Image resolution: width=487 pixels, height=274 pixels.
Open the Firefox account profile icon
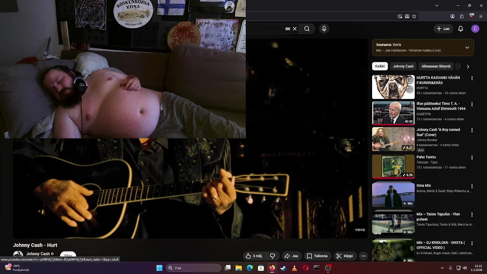click(452, 16)
